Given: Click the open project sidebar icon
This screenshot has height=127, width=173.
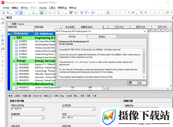Looking at the screenshot, I should tap(2, 23).
